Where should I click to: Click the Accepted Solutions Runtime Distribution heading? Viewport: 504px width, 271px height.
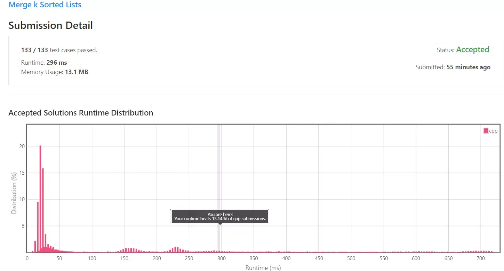81,113
